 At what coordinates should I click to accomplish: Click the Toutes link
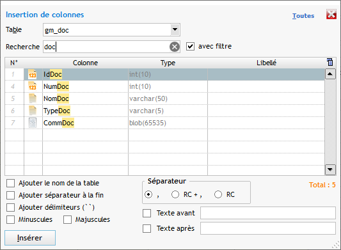coord(303,15)
